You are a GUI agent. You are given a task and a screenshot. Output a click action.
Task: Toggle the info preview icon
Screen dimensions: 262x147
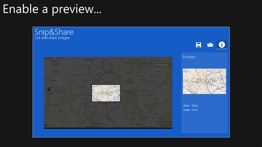coord(222,45)
